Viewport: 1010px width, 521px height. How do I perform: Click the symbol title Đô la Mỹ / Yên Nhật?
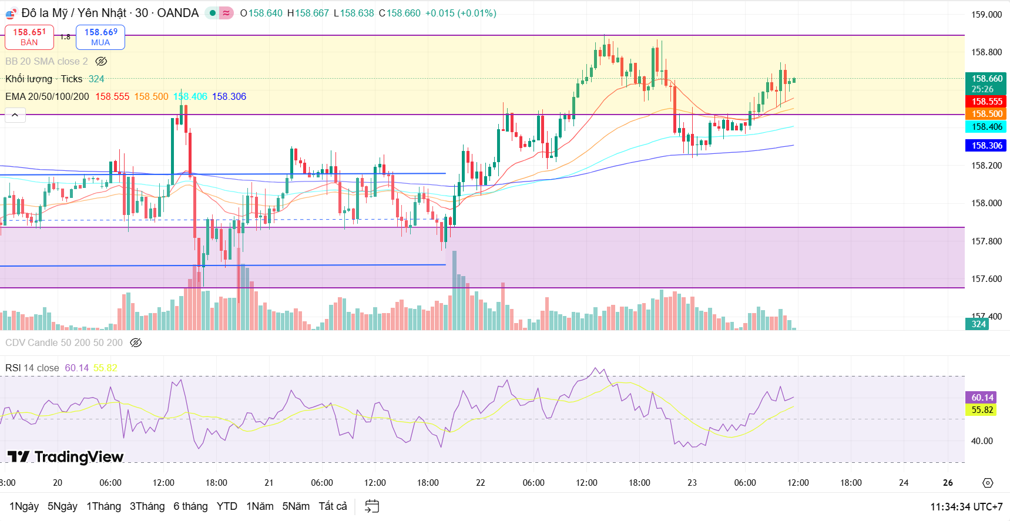click(x=74, y=13)
